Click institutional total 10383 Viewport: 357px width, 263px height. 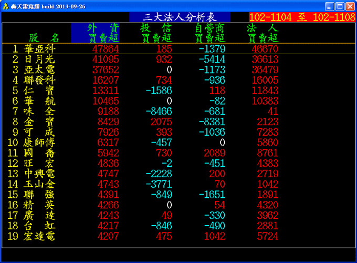pyautogui.click(x=265, y=101)
